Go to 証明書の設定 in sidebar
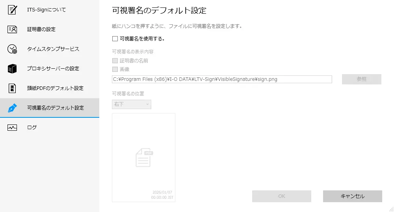The image size is (394, 212). [x=41, y=29]
